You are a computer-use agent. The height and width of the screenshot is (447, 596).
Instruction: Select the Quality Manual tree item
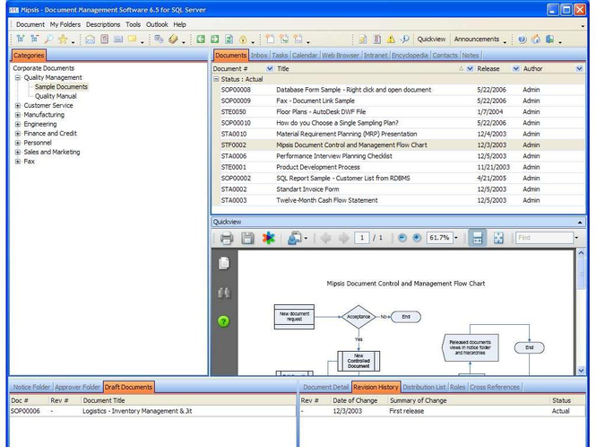pos(56,96)
